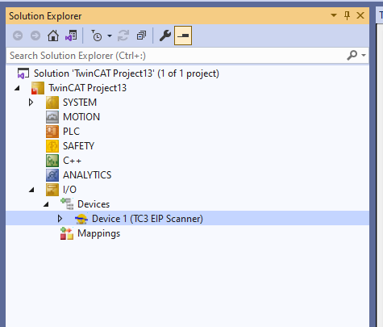Click the Collapse All icon

coord(141,36)
